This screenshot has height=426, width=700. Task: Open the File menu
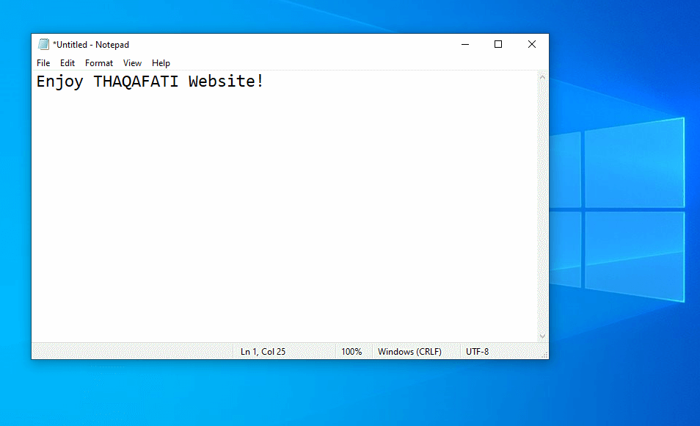point(43,63)
